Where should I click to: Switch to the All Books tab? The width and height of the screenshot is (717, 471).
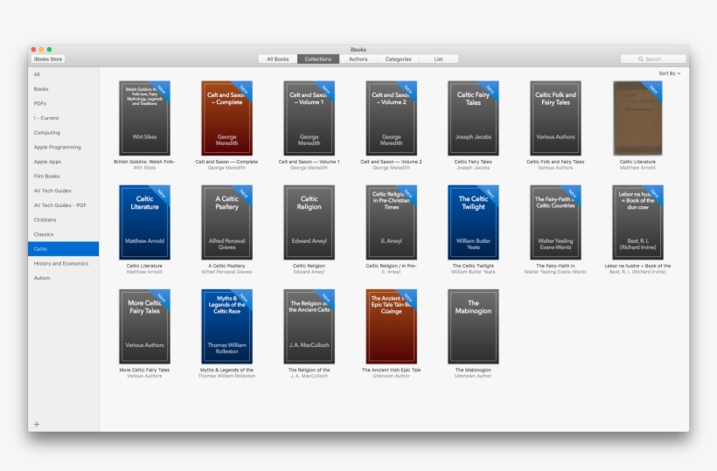pos(277,59)
